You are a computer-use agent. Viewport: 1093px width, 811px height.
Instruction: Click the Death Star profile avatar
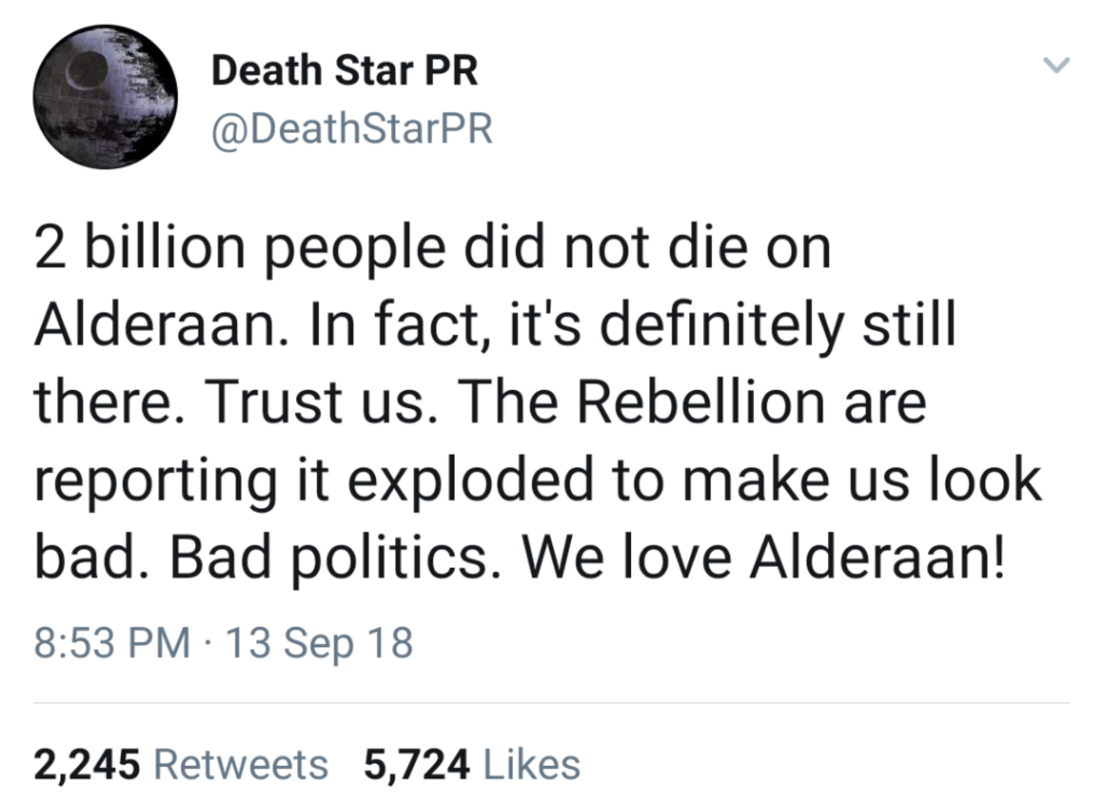[x=105, y=97]
